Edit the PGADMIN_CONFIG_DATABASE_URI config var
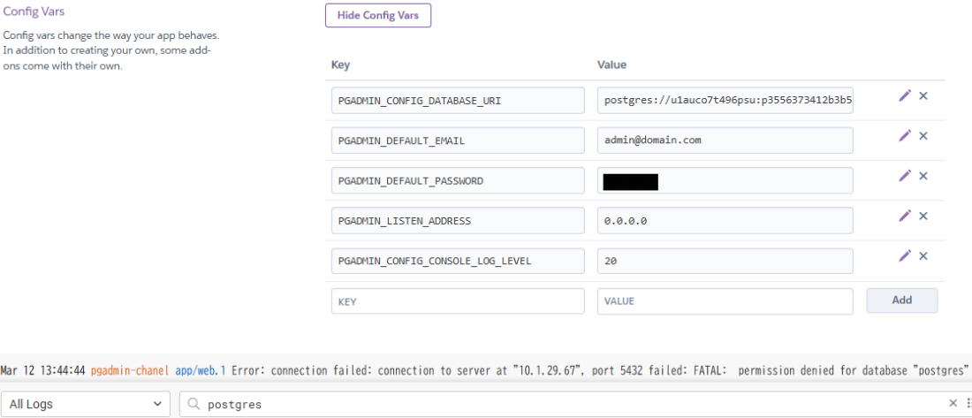This screenshot has width=972, height=418. pos(904,95)
